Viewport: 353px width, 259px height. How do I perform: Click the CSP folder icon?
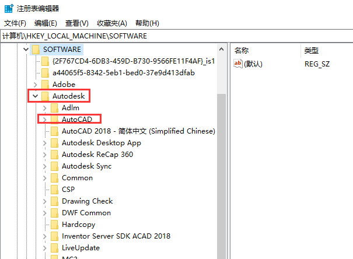point(55,190)
